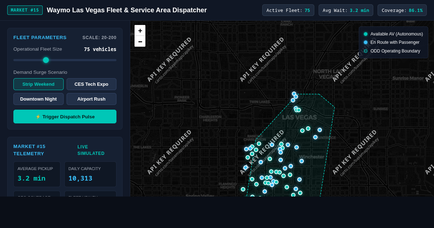Screen dimensions: 434x228
Task: Click the Daily Capacity 10,313 card
Action: click(x=90, y=174)
